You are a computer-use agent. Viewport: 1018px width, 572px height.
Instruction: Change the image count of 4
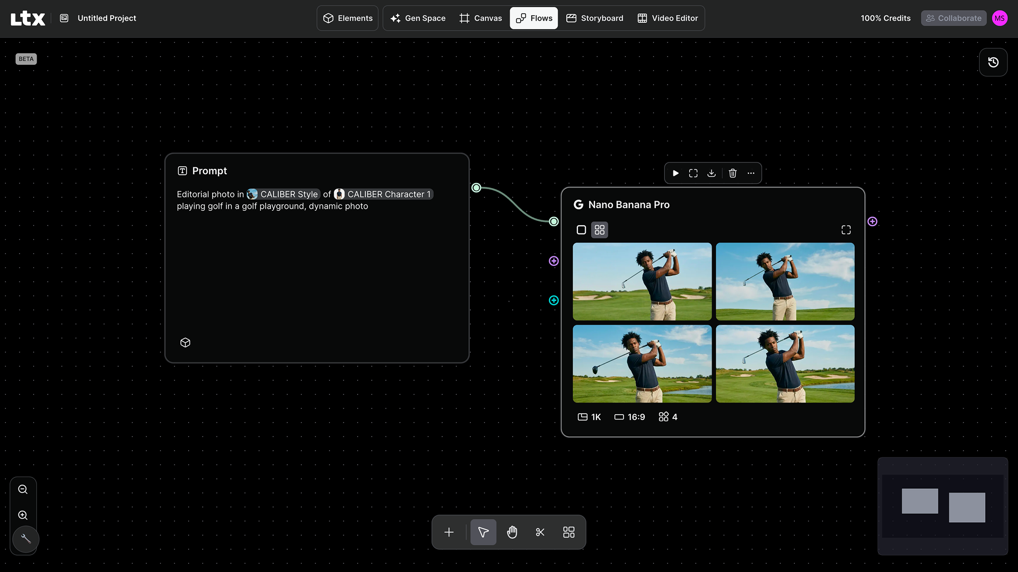[668, 417]
